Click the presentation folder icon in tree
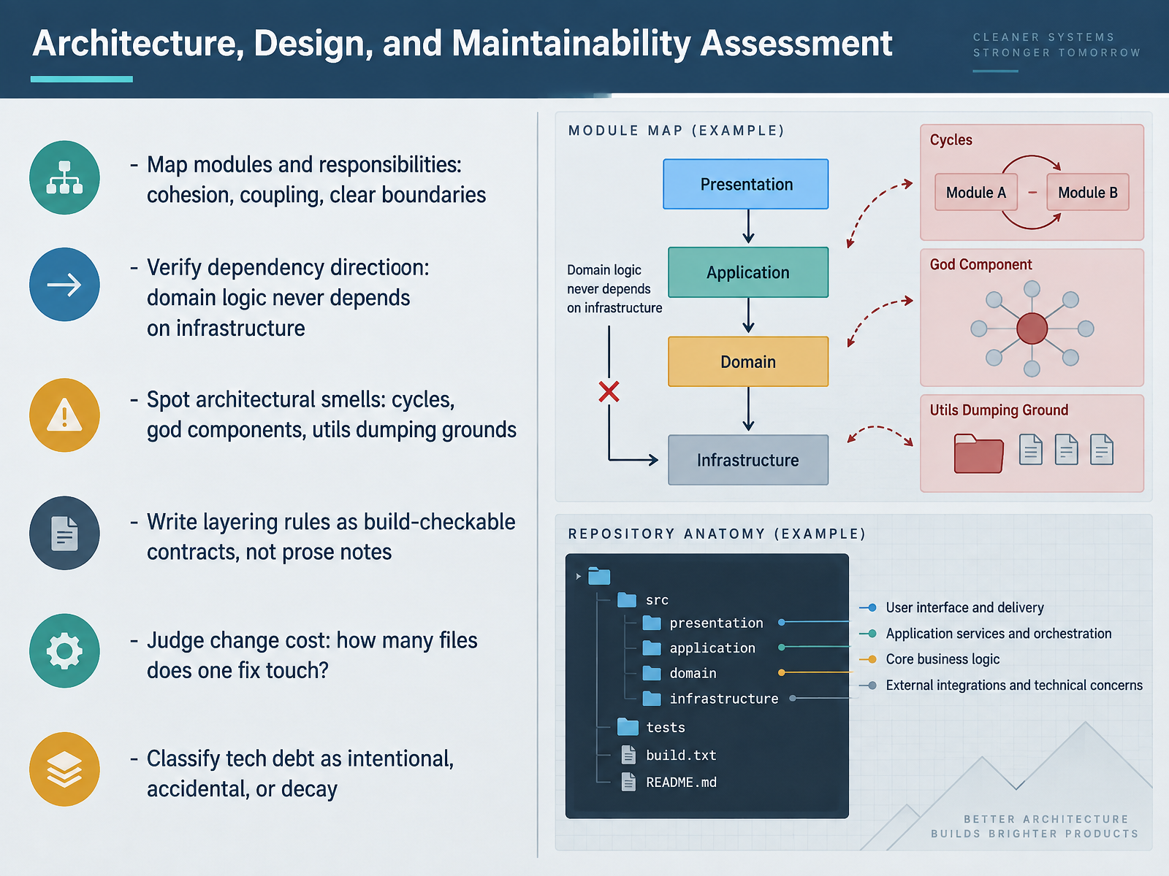 click(652, 623)
